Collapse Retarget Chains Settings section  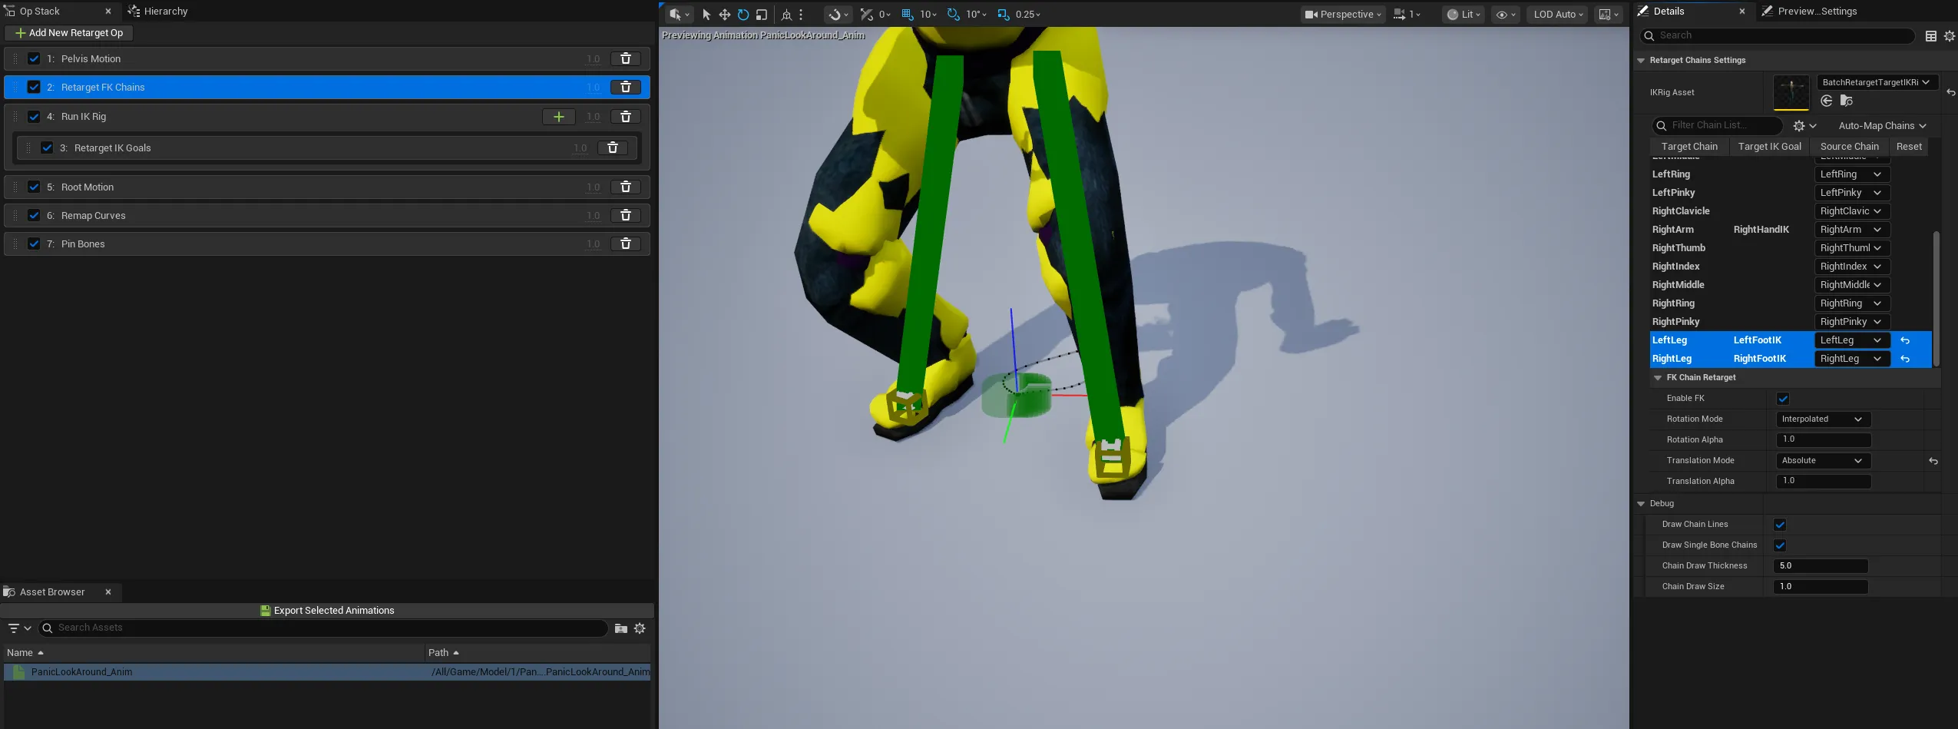point(1641,61)
